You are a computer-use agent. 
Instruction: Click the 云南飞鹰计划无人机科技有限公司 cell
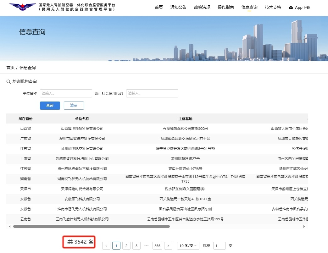point(82,219)
